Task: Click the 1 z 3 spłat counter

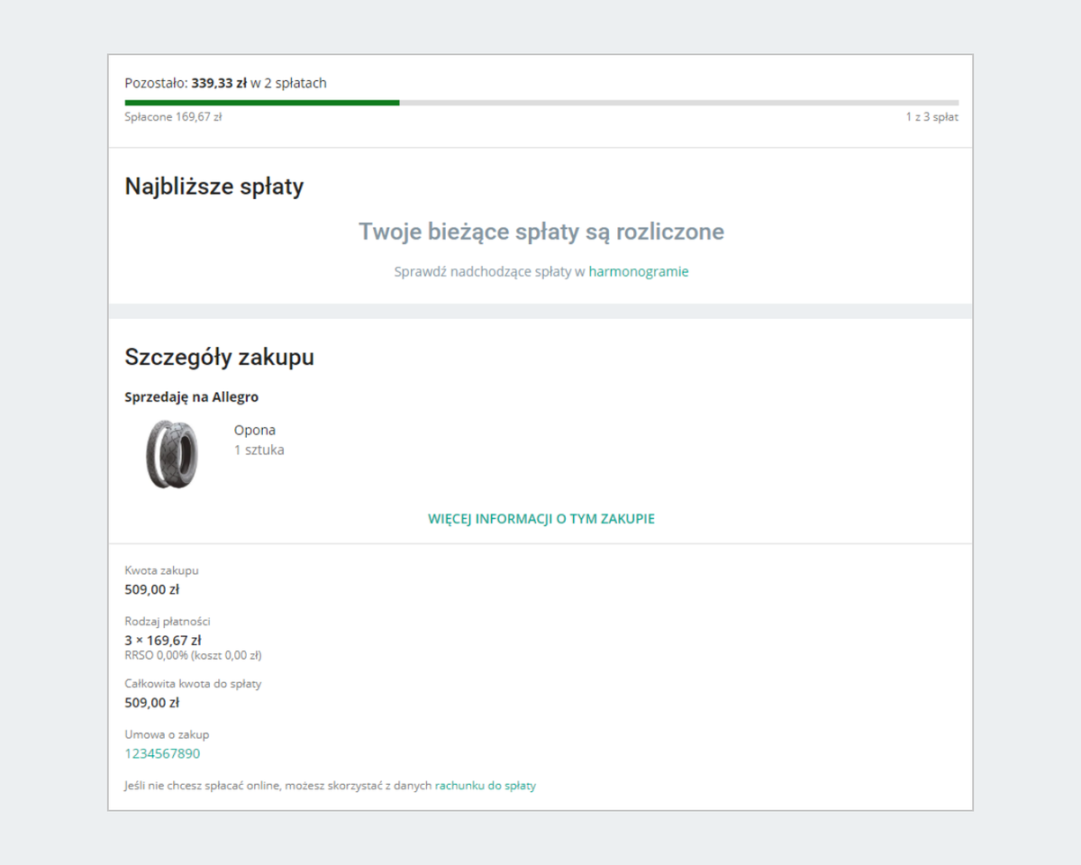Action: click(931, 116)
